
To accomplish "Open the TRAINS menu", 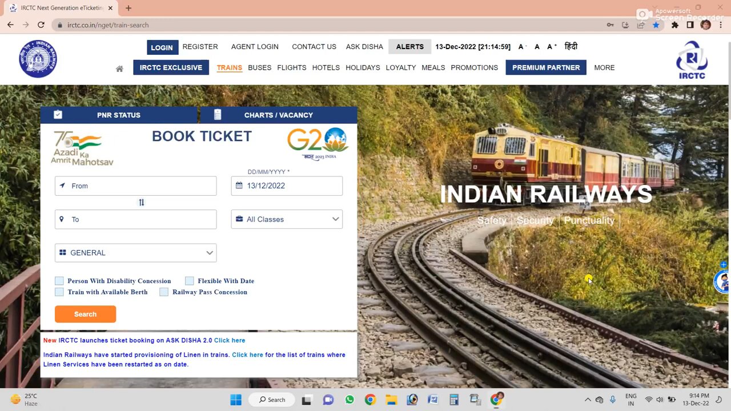I will point(230,67).
